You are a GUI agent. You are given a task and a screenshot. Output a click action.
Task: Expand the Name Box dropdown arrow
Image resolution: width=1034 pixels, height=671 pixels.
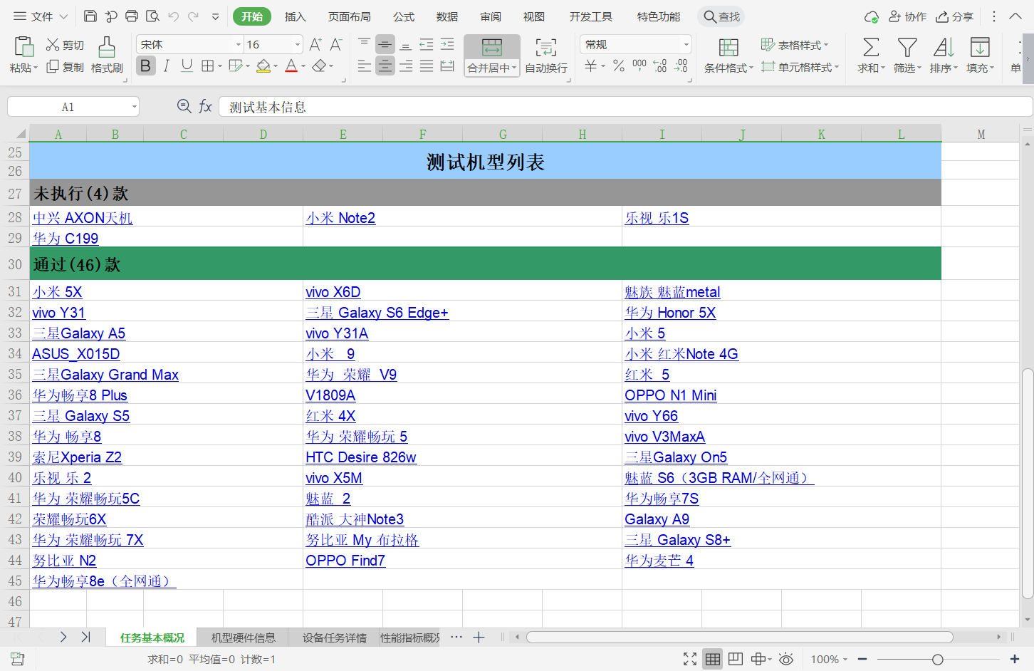tap(134, 107)
